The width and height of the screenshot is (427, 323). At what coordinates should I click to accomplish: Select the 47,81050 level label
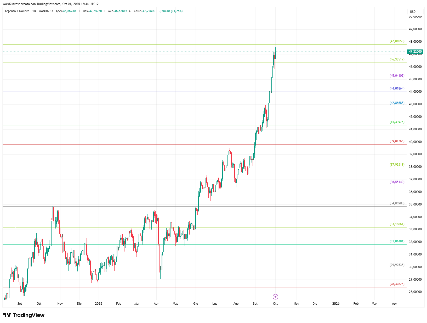tap(397, 41)
